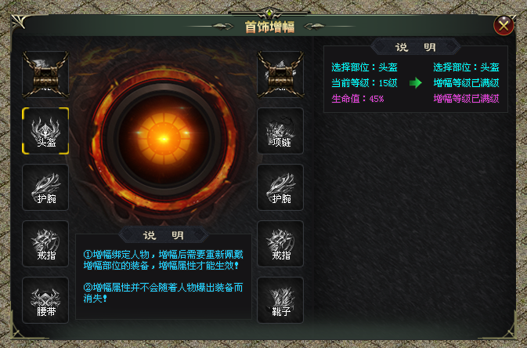Click the 当前等级：15级 text
Viewport: 527px width, 348px height.
[x=364, y=83]
